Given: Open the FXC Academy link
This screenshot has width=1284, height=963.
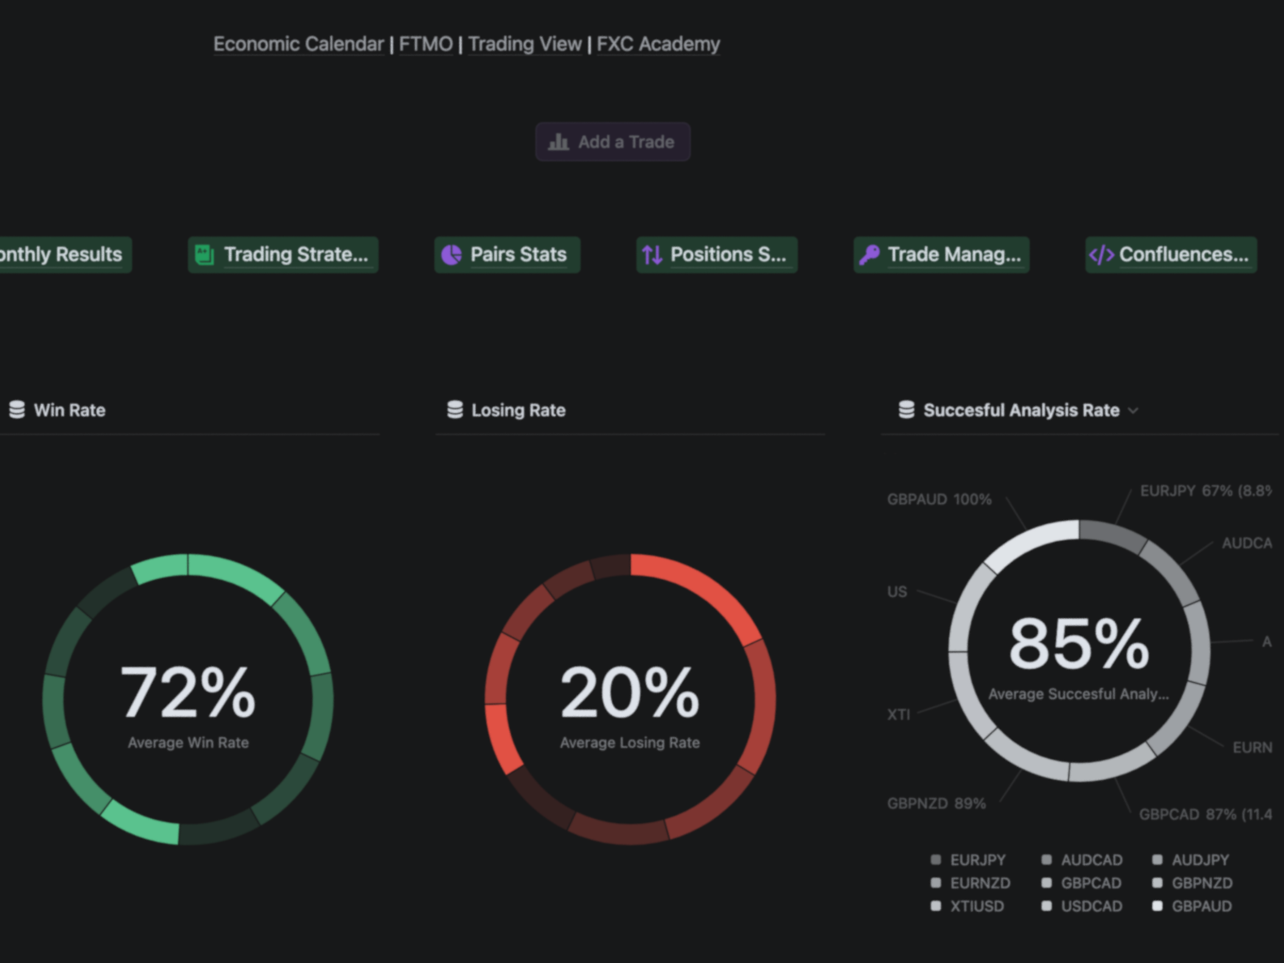Looking at the screenshot, I should click(658, 44).
